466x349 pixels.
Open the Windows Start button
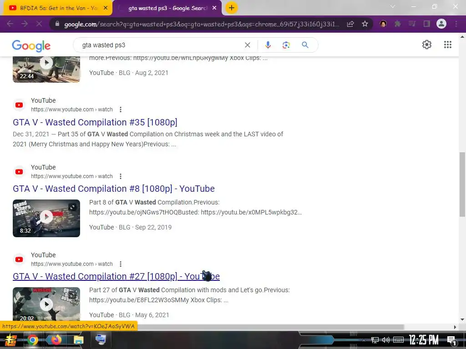[11, 340]
